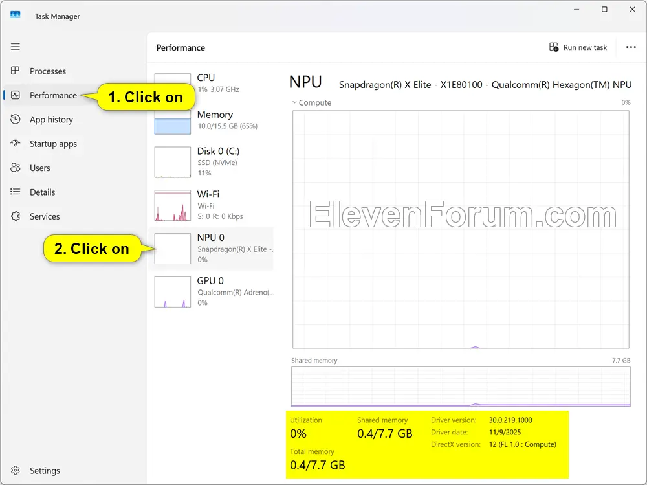Click the App history clock icon
The width and height of the screenshot is (647, 485).
pyautogui.click(x=16, y=119)
